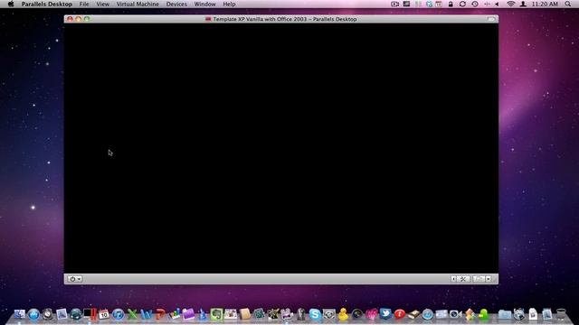The width and height of the screenshot is (579, 325).
Task: Open the Virtual Machine menu
Action: pyautogui.click(x=138, y=4)
